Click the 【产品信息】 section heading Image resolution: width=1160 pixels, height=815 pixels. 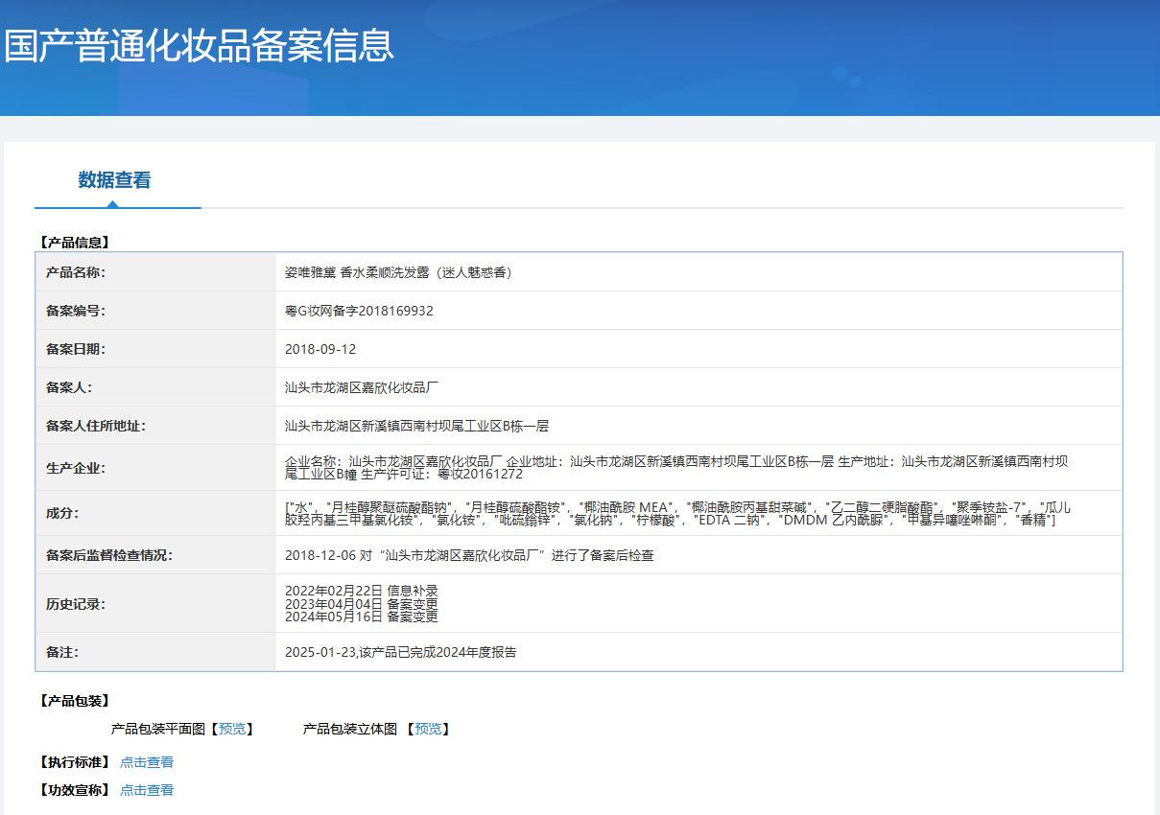coord(74,243)
